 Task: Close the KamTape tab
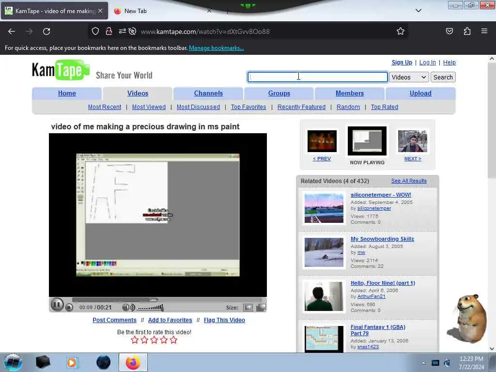pyautogui.click(x=100, y=11)
